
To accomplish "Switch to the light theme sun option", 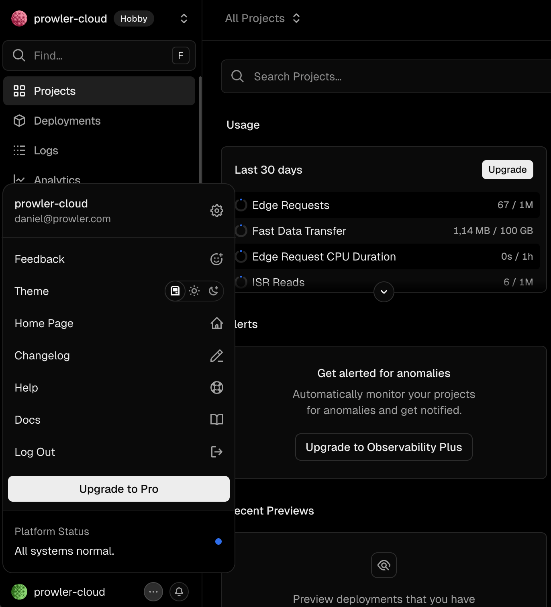I will tap(194, 291).
